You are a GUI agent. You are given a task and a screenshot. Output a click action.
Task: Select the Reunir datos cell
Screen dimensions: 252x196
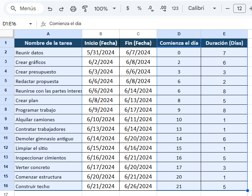48,52
